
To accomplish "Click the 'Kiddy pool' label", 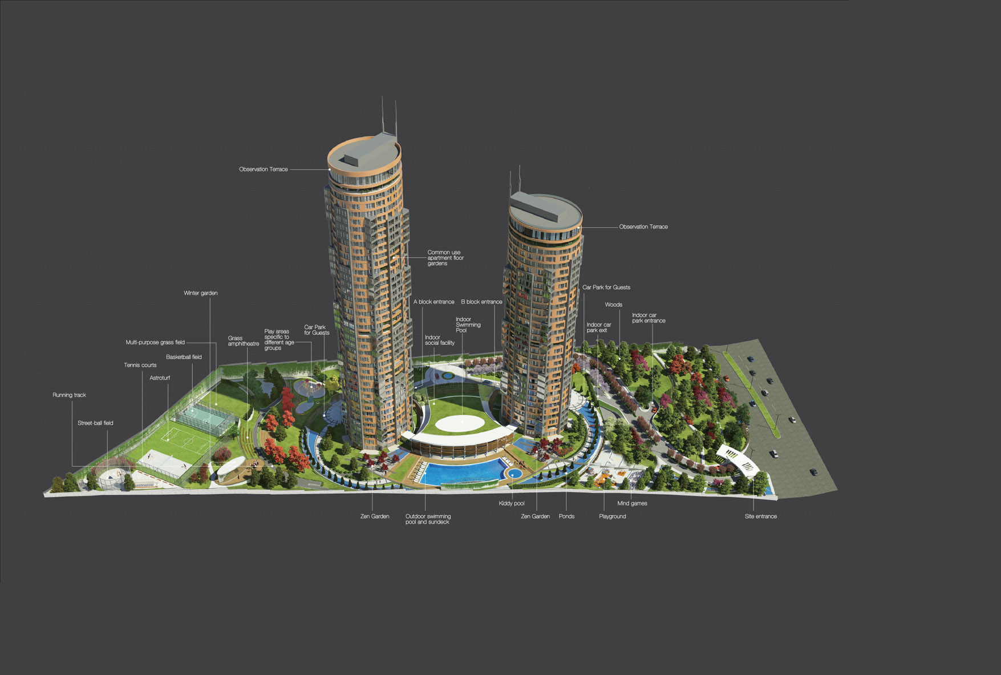I will click(511, 503).
